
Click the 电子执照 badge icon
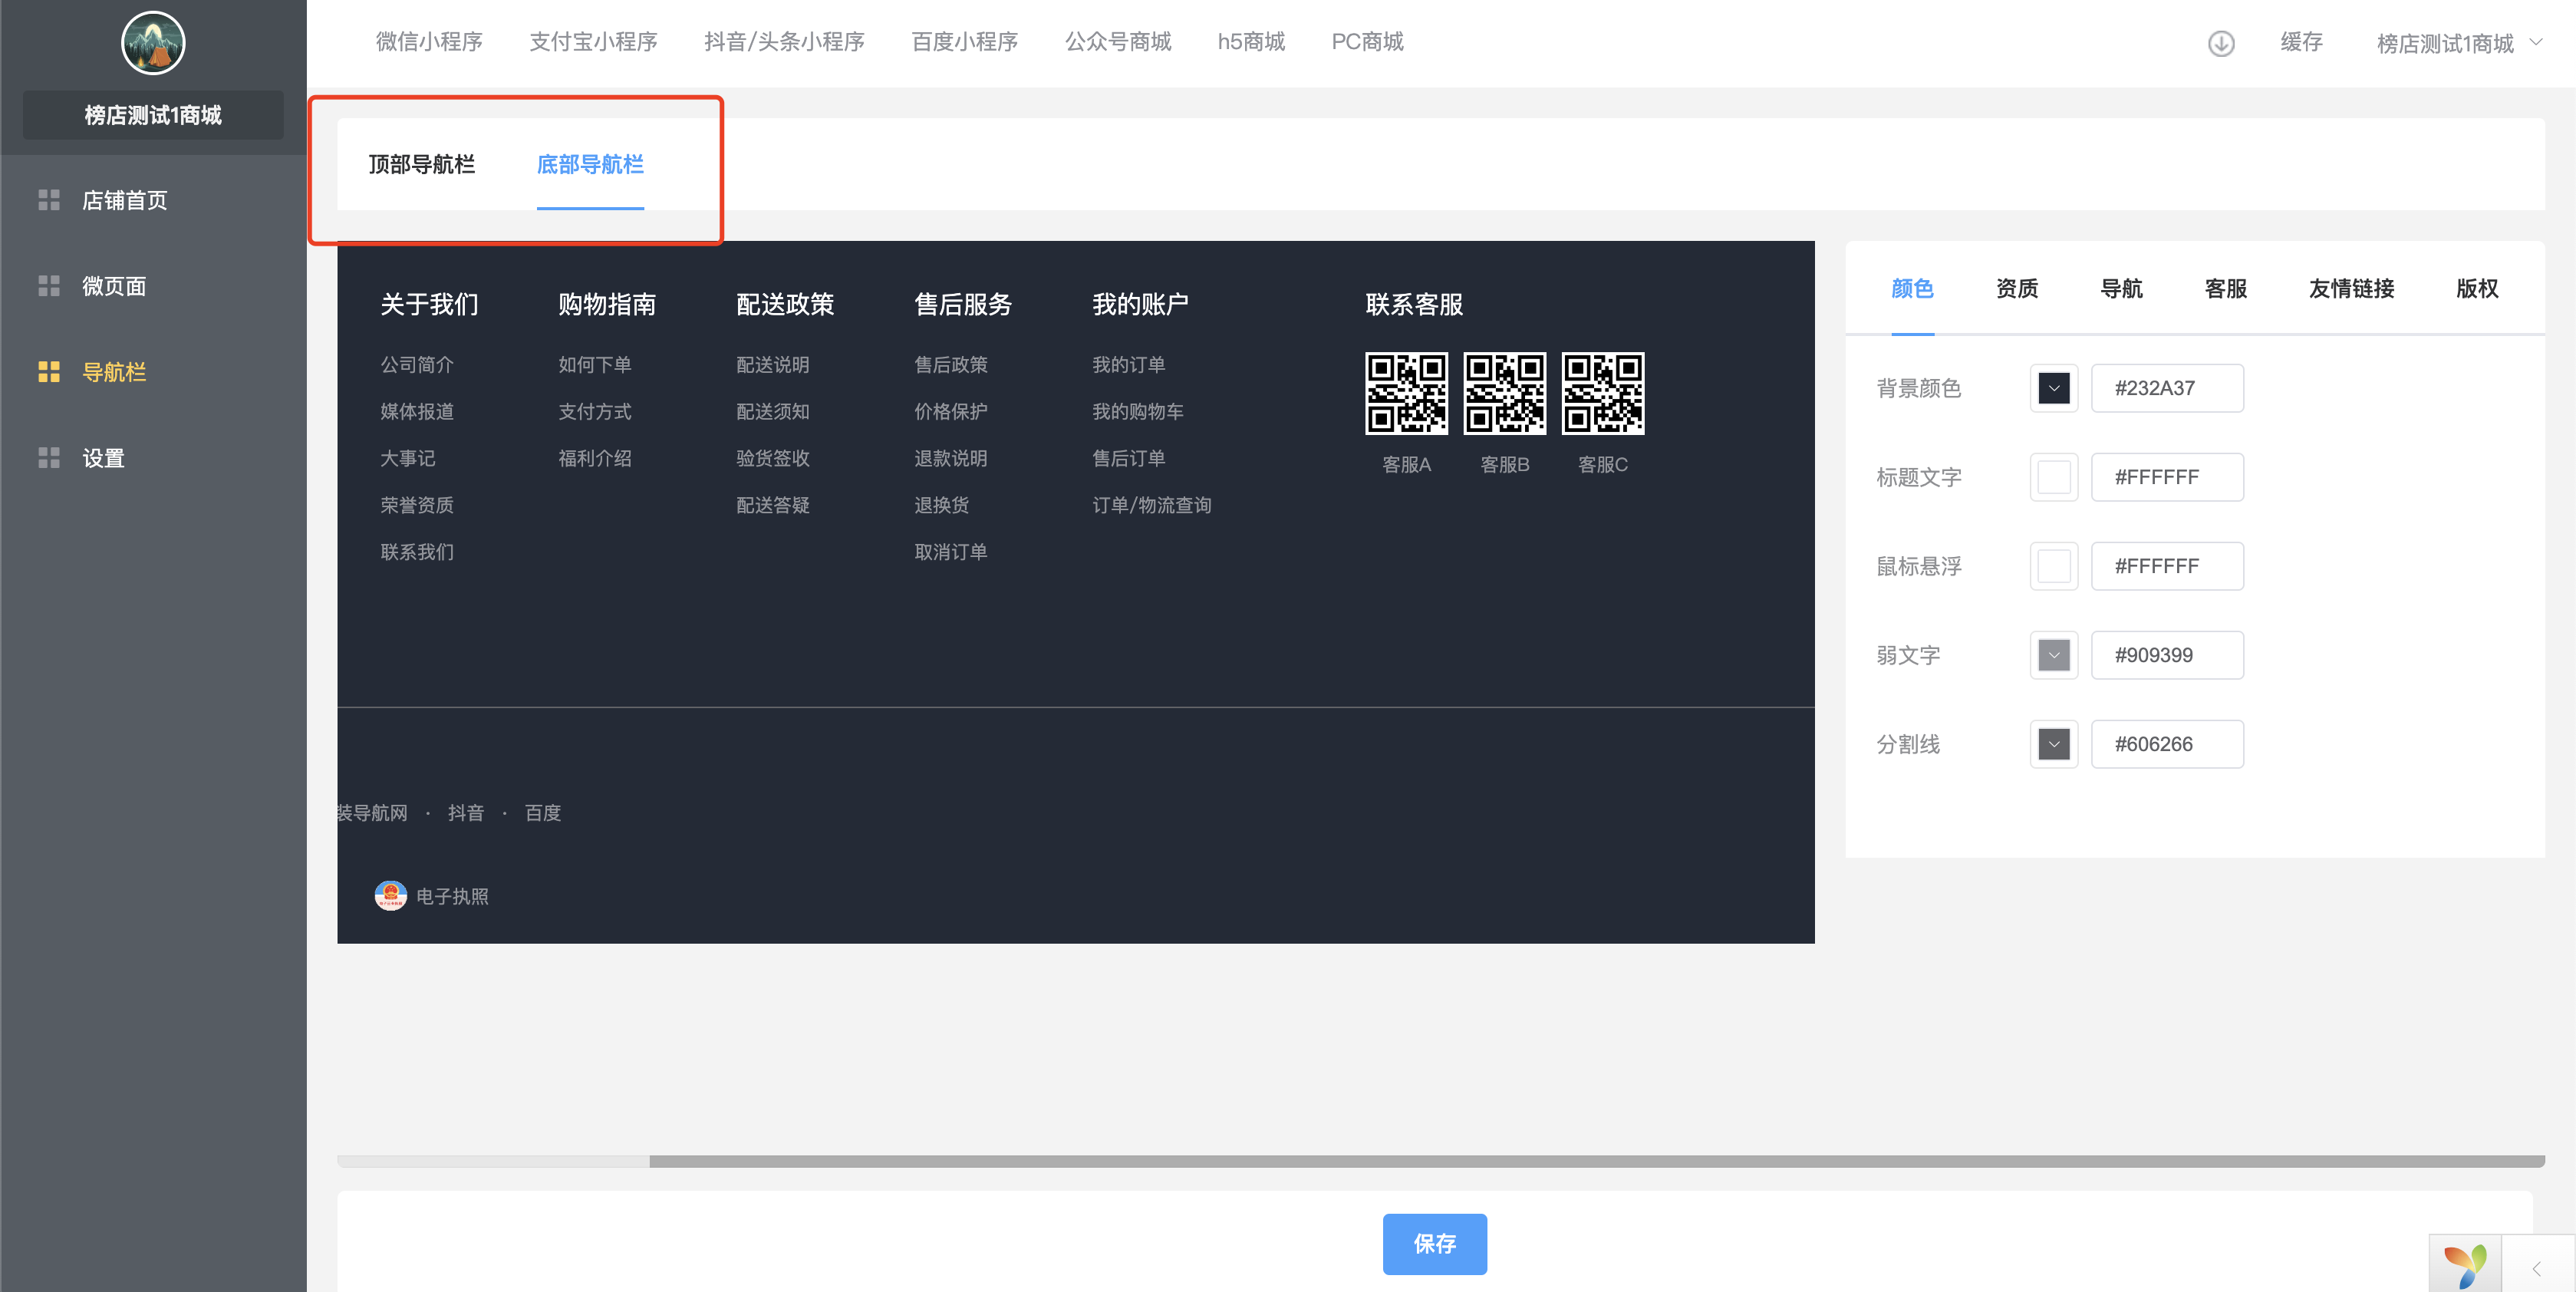pos(390,895)
